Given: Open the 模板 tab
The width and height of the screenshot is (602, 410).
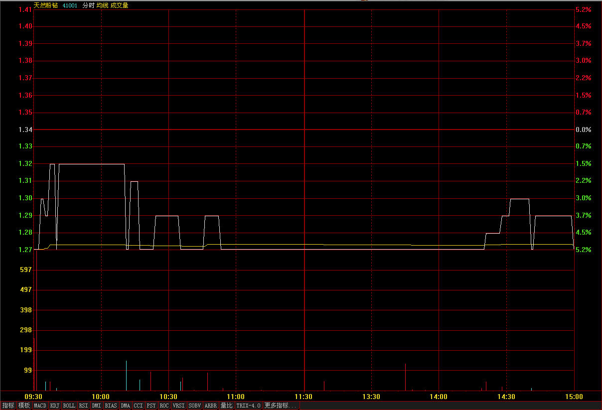Looking at the screenshot, I should coord(24,406).
